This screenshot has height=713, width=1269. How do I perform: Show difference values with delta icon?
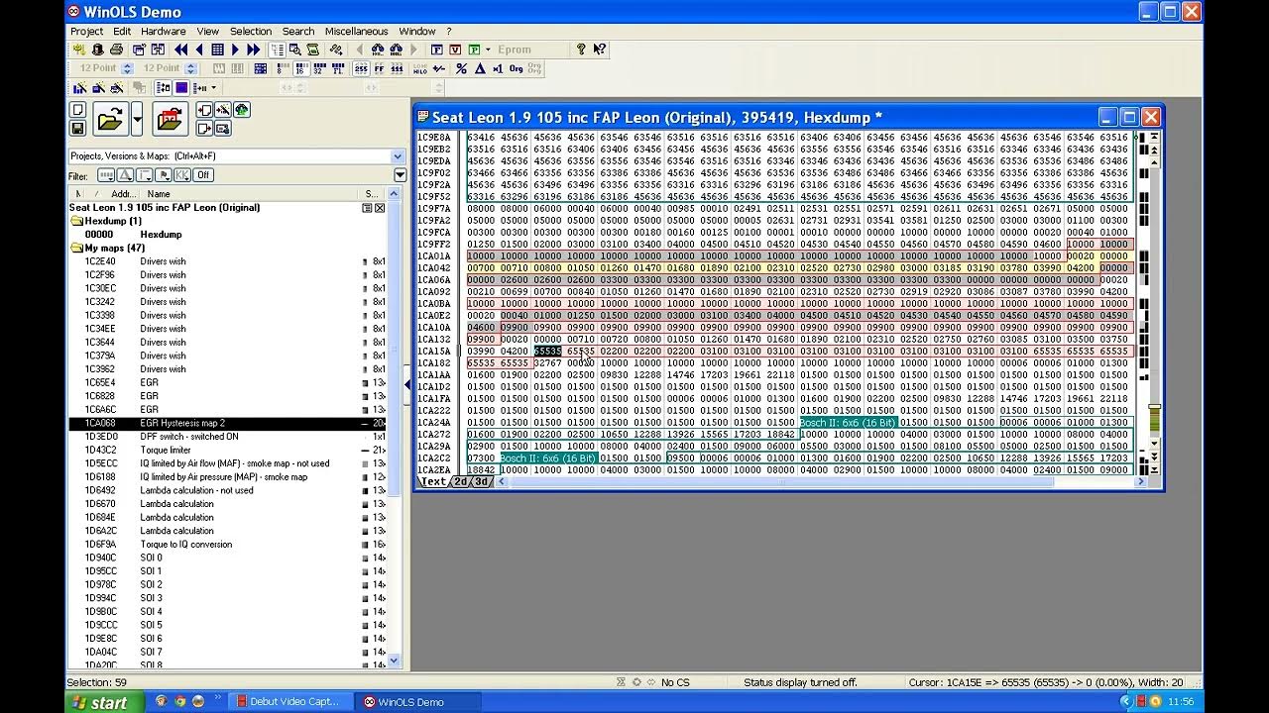pyautogui.click(x=480, y=68)
